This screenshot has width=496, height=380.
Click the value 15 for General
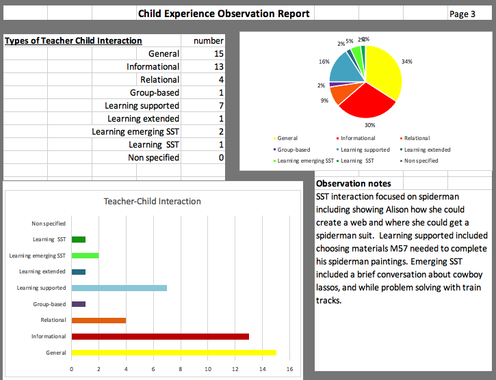pos(218,54)
